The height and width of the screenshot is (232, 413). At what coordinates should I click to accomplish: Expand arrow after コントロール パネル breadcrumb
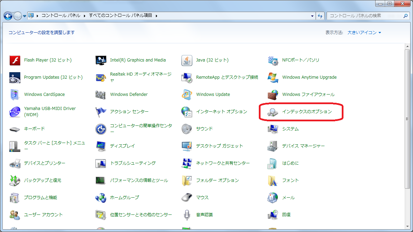point(85,16)
